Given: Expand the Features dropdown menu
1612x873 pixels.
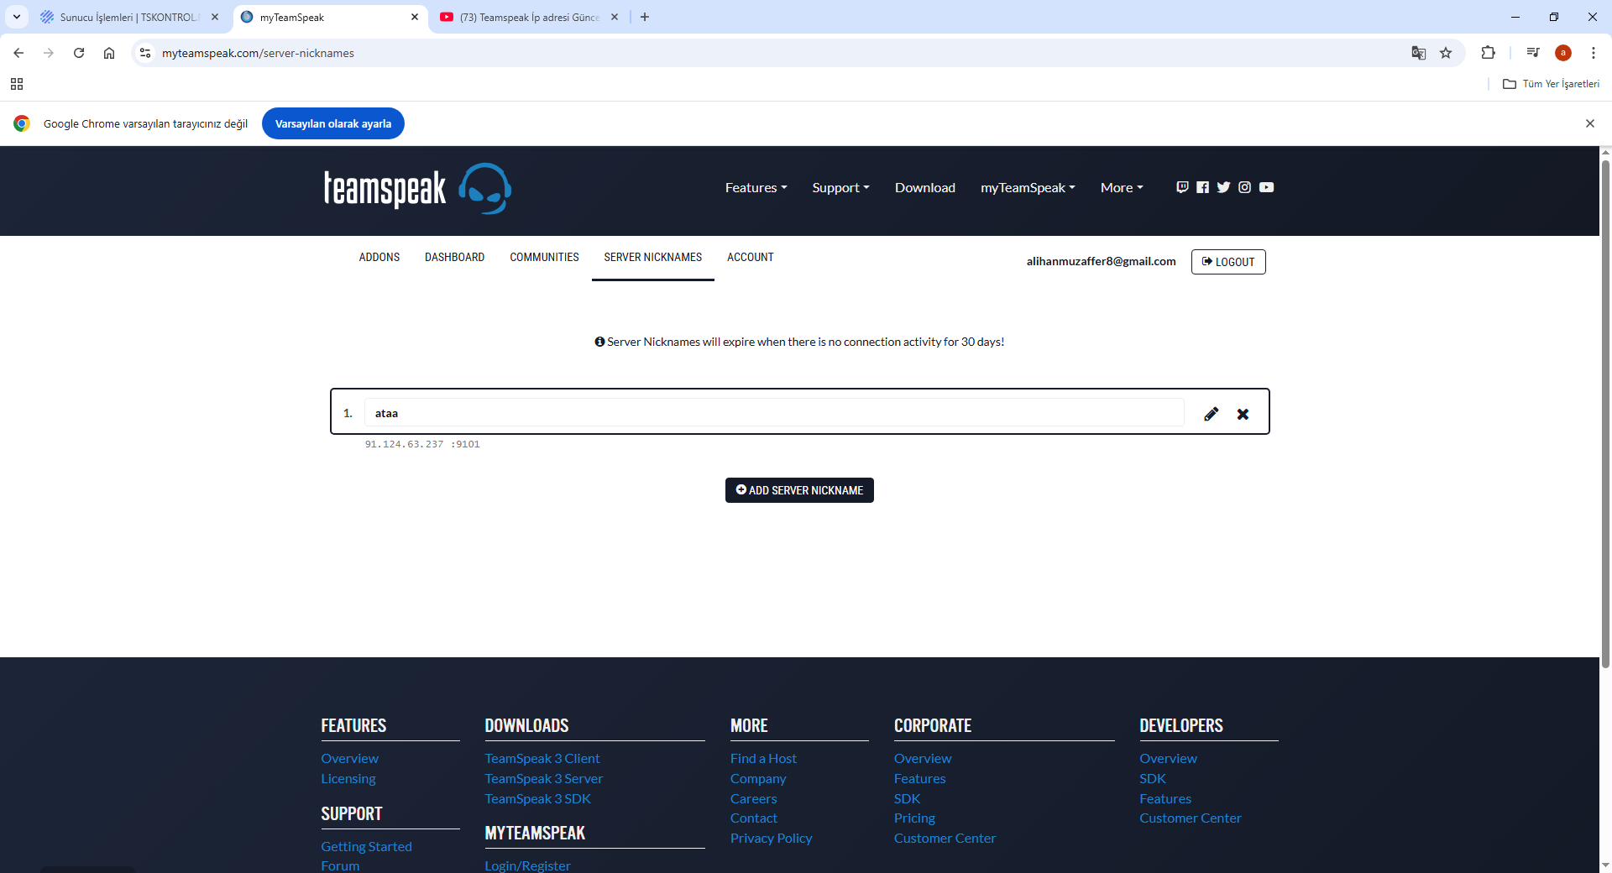Looking at the screenshot, I should [756, 188].
